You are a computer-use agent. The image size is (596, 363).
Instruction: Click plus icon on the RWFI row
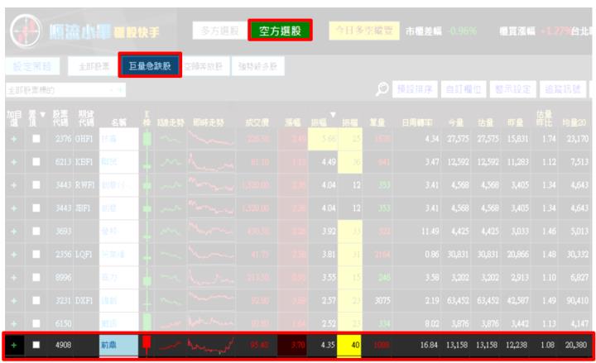click(14, 185)
